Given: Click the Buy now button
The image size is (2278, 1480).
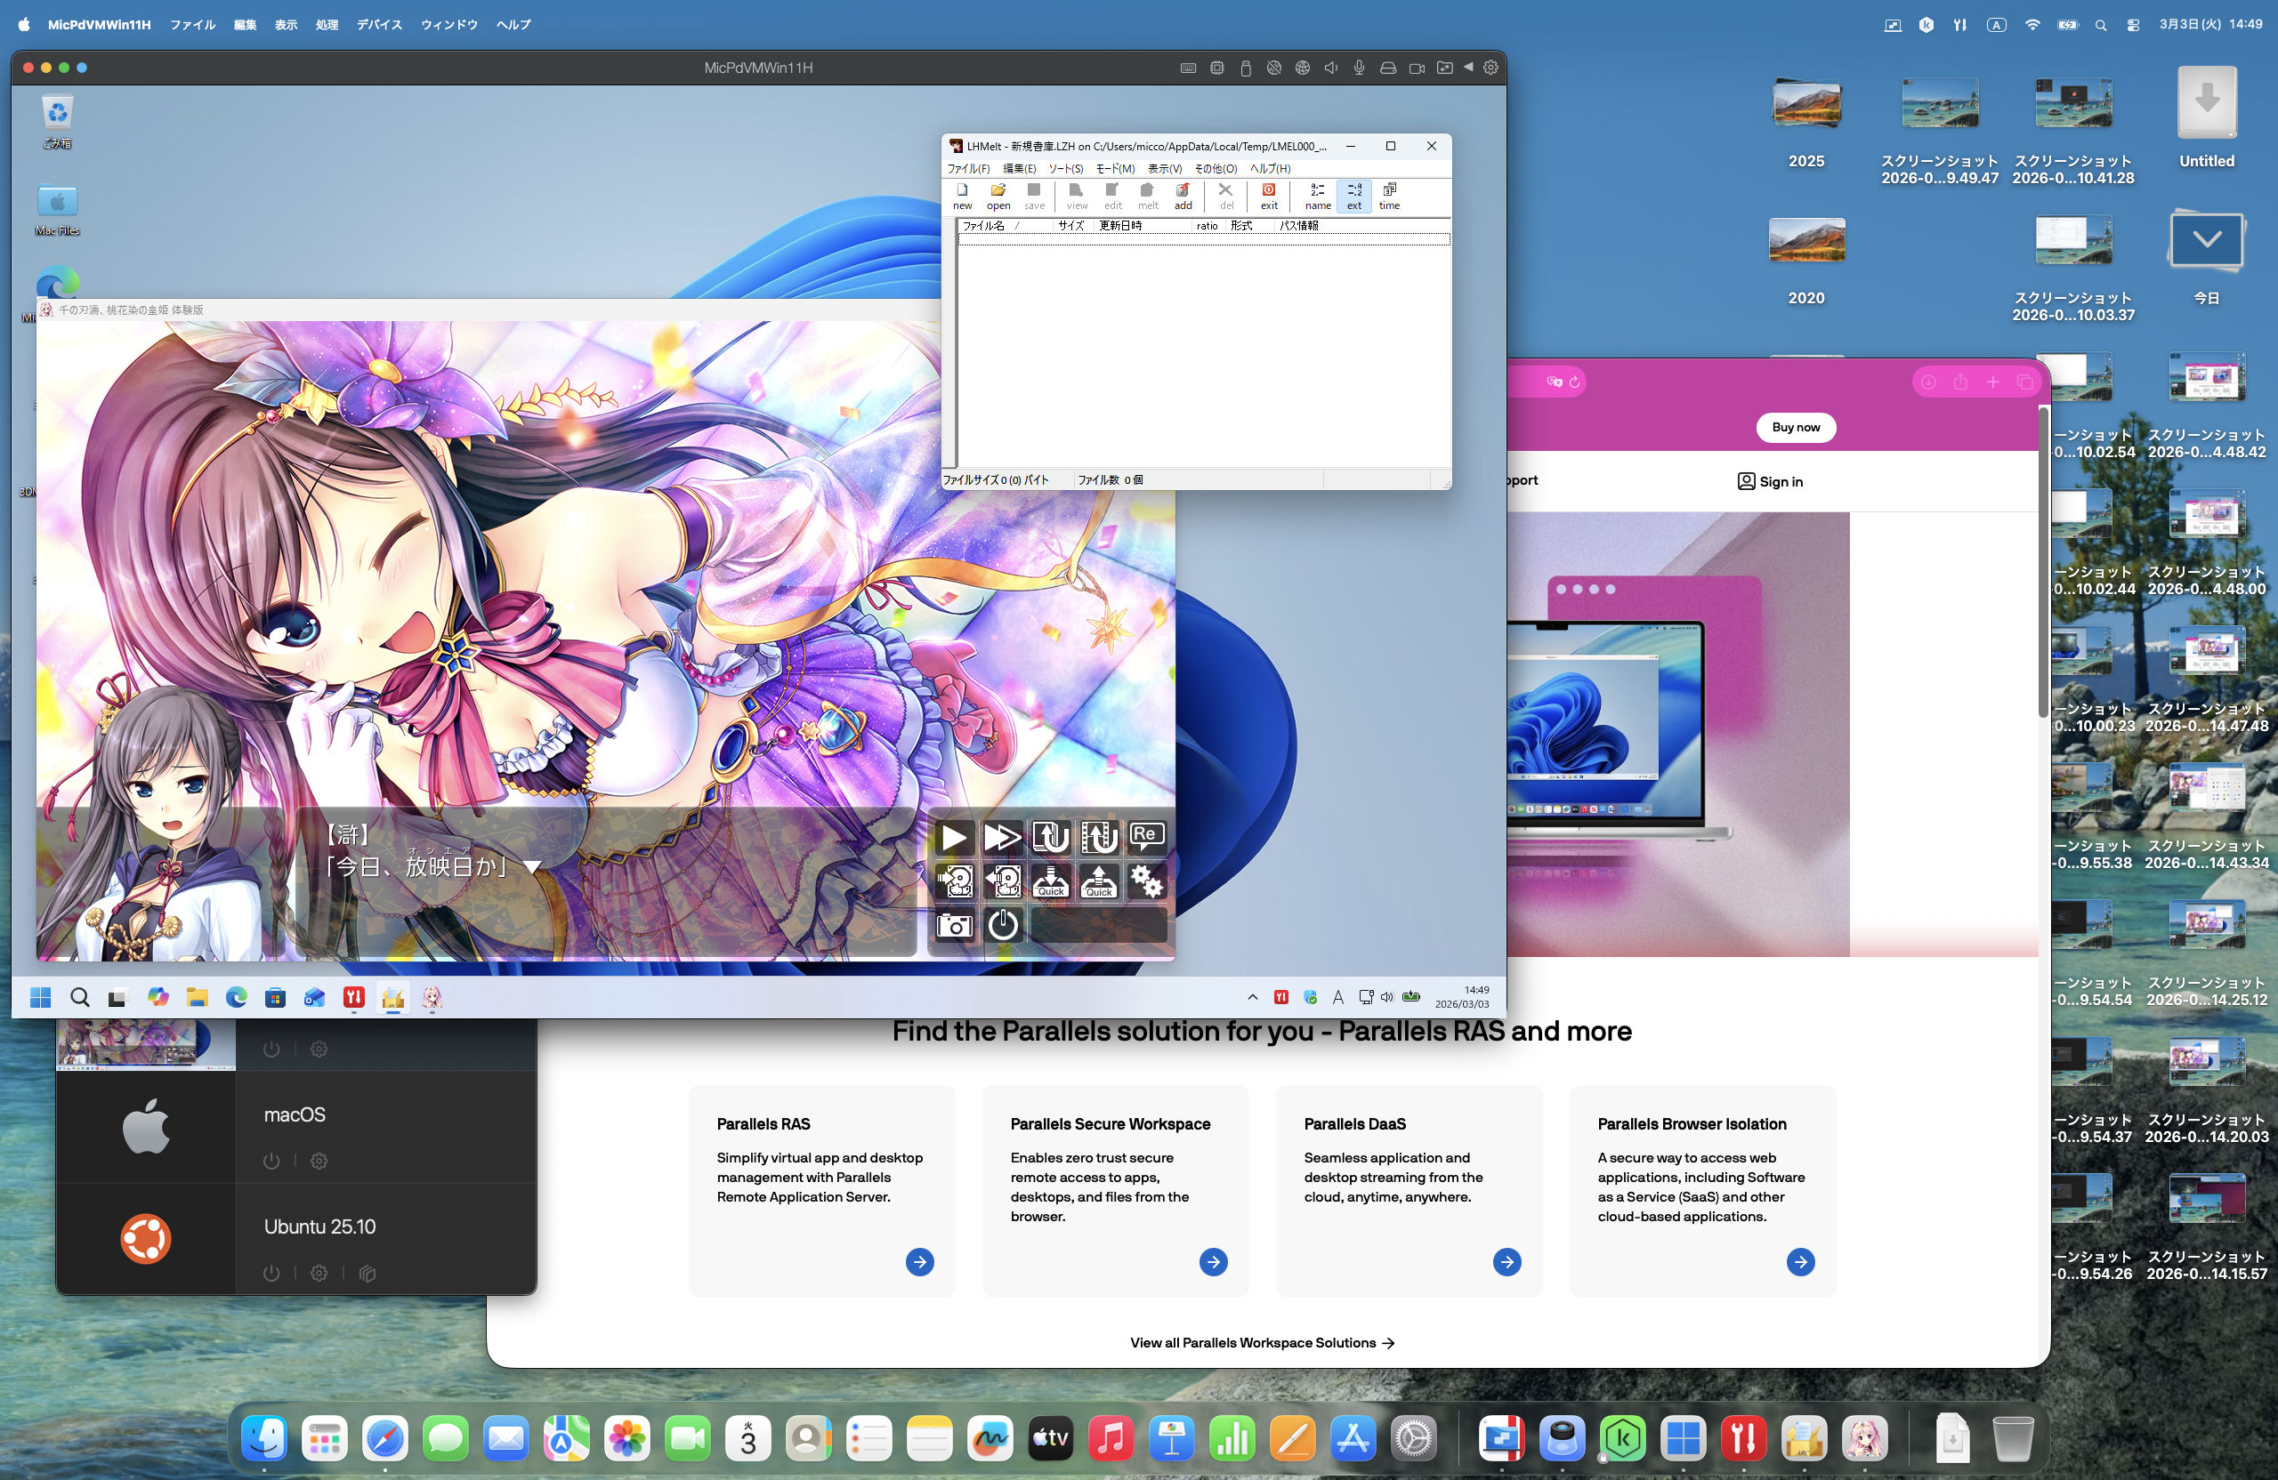Looking at the screenshot, I should point(1795,427).
